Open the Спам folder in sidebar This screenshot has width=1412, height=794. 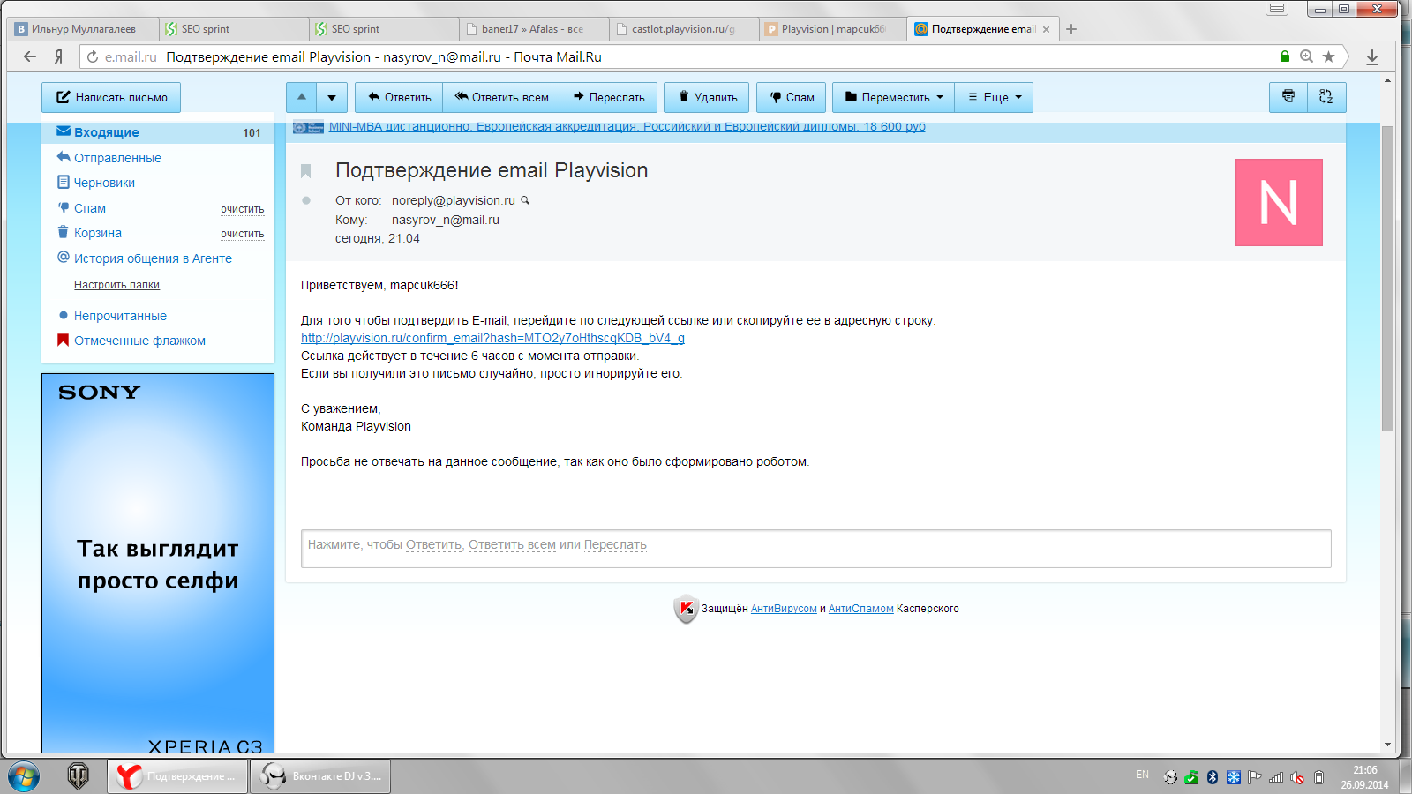(x=89, y=208)
